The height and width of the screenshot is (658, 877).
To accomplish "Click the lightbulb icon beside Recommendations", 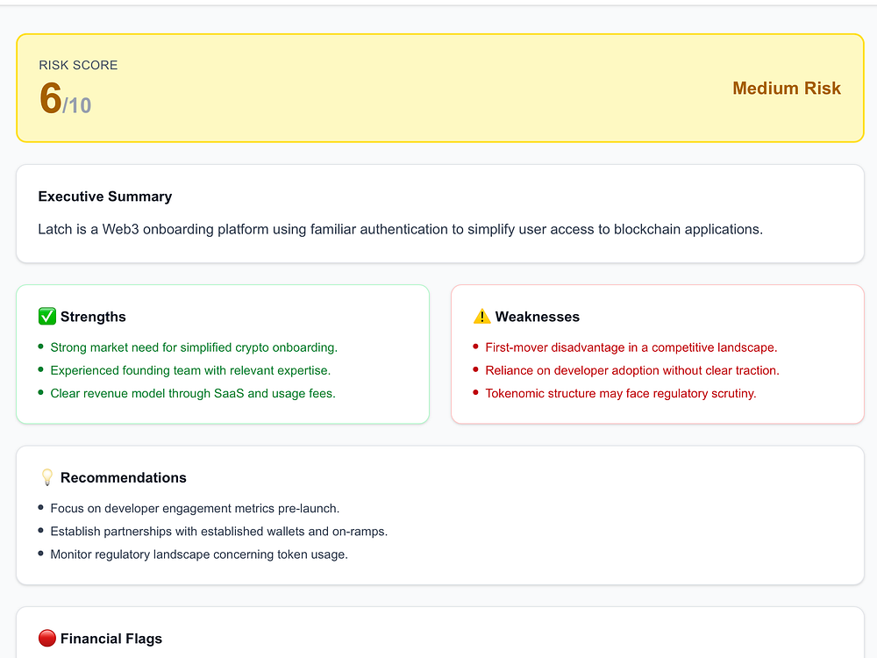I will coord(47,477).
